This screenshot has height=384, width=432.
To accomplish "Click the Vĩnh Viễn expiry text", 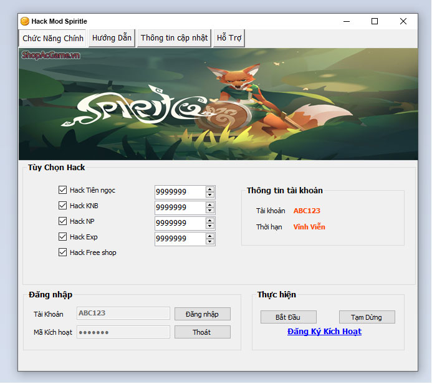I will coord(309,227).
